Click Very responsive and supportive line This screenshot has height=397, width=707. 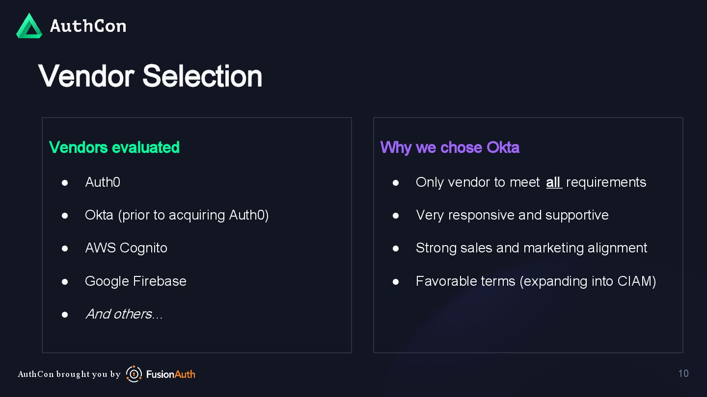click(512, 215)
